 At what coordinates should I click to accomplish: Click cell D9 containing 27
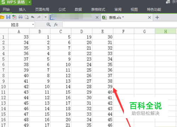(x=82, y=81)
